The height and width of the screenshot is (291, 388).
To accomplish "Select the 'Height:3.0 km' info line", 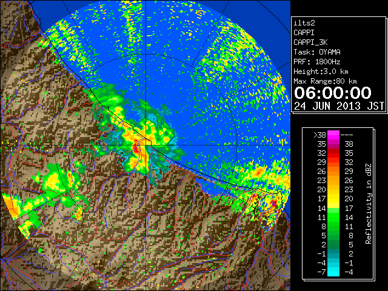I will tap(321, 72).
